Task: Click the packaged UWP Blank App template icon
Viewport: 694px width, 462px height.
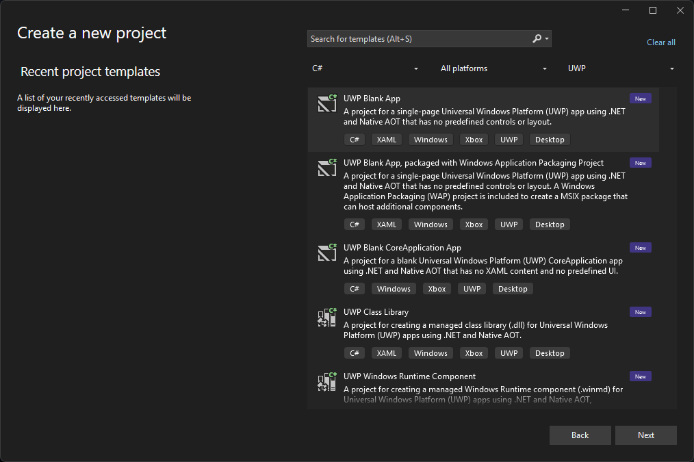Action: 327,168
